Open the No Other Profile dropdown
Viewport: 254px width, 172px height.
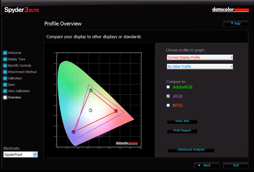[x=200, y=67]
